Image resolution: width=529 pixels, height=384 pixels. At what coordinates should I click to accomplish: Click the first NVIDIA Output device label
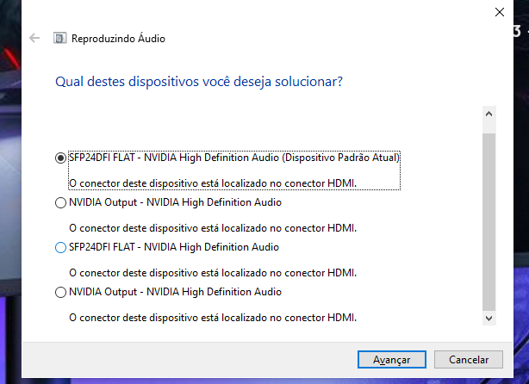coord(175,202)
